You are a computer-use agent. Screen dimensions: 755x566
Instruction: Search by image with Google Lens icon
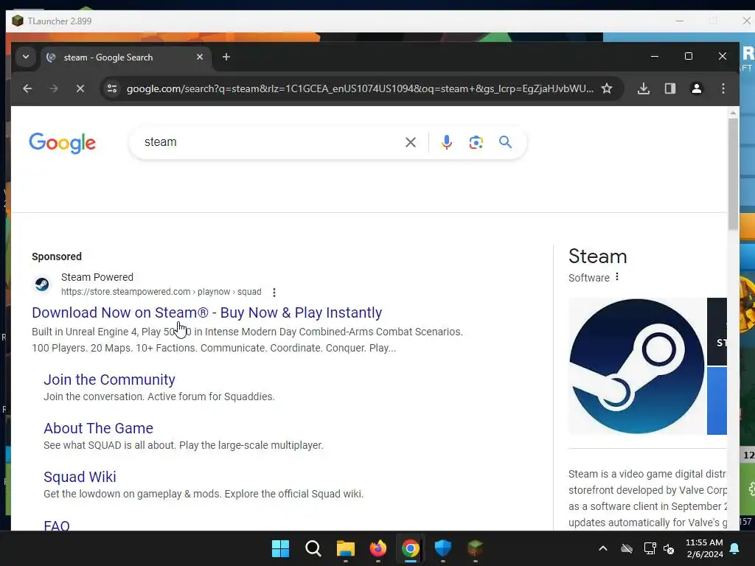tap(476, 142)
